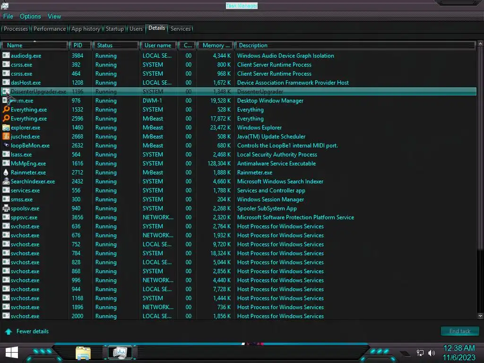The width and height of the screenshot is (484, 363).
Task: Click the services.exe process icon
Action: pos(6,190)
